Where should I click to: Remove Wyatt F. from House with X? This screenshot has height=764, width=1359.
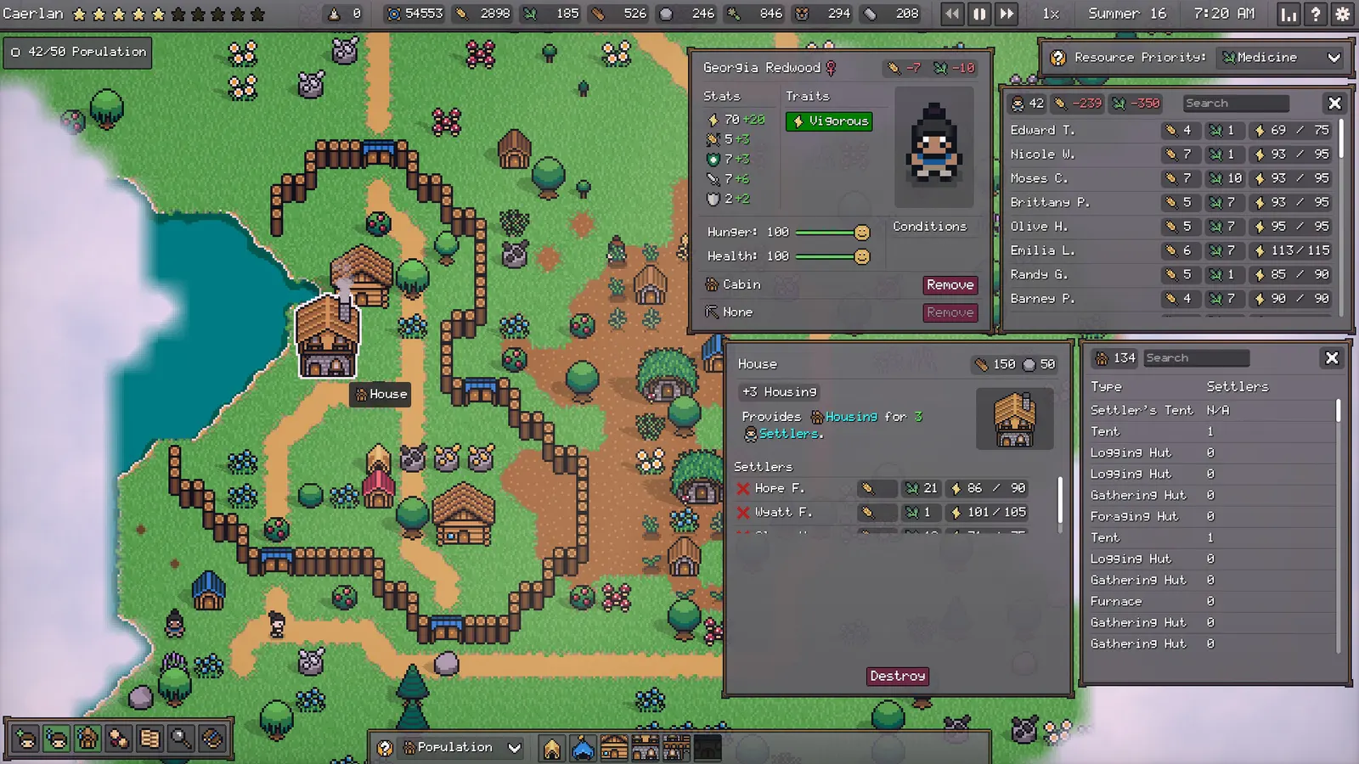(743, 513)
